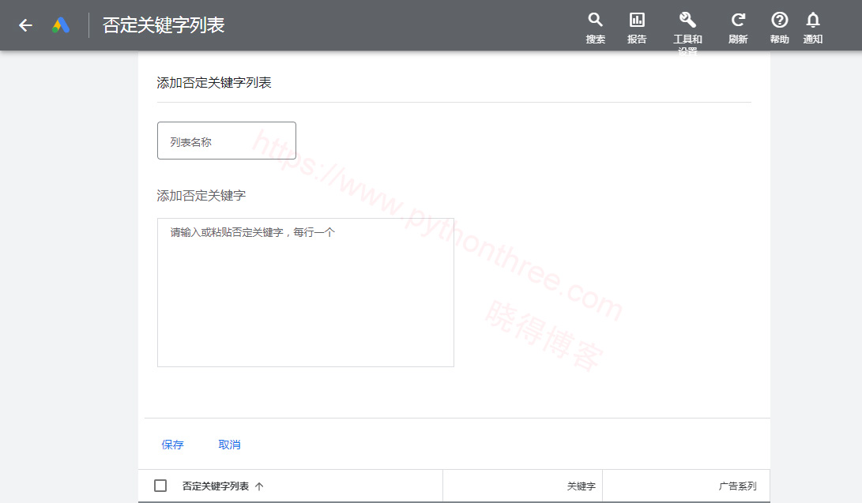The height and width of the screenshot is (503, 862).
Task: Click the 添加否定关键字 label
Action: 201,196
